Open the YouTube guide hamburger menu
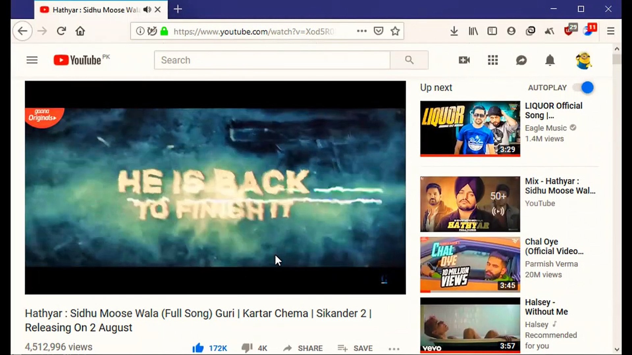This screenshot has height=355, width=632. (x=32, y=60)
